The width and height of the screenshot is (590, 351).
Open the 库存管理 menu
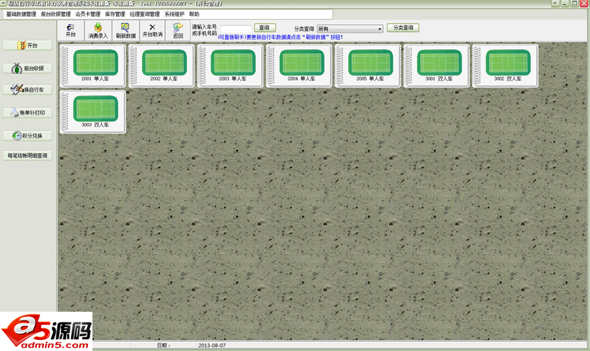(x=115, y=14)
